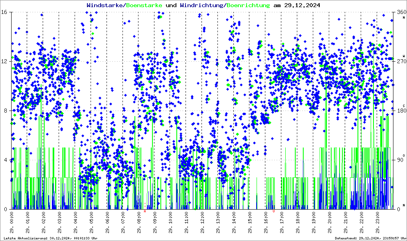Image resolution: width=407 pixels, height=241 pixels.
Task: Click the time label '29. 23:00'
Action: pos(377,222)
